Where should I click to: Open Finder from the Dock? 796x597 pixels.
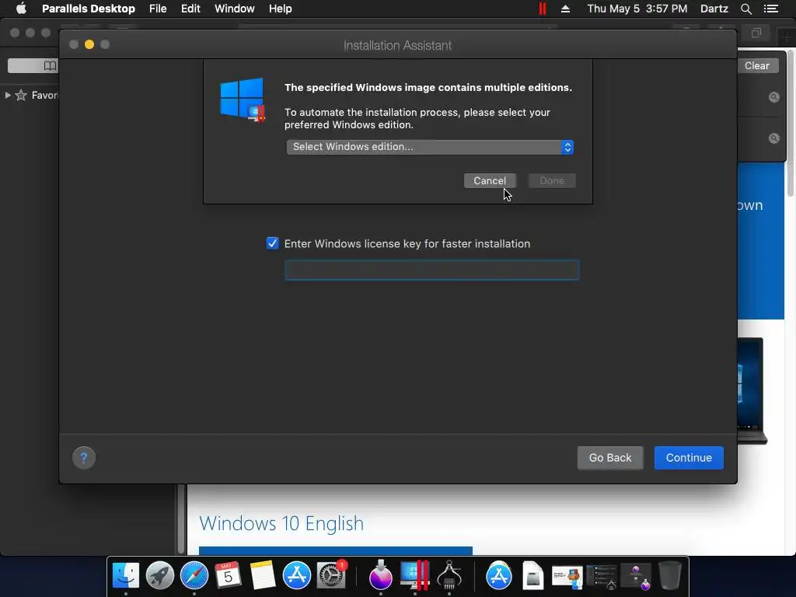click(x=125, y=575)
